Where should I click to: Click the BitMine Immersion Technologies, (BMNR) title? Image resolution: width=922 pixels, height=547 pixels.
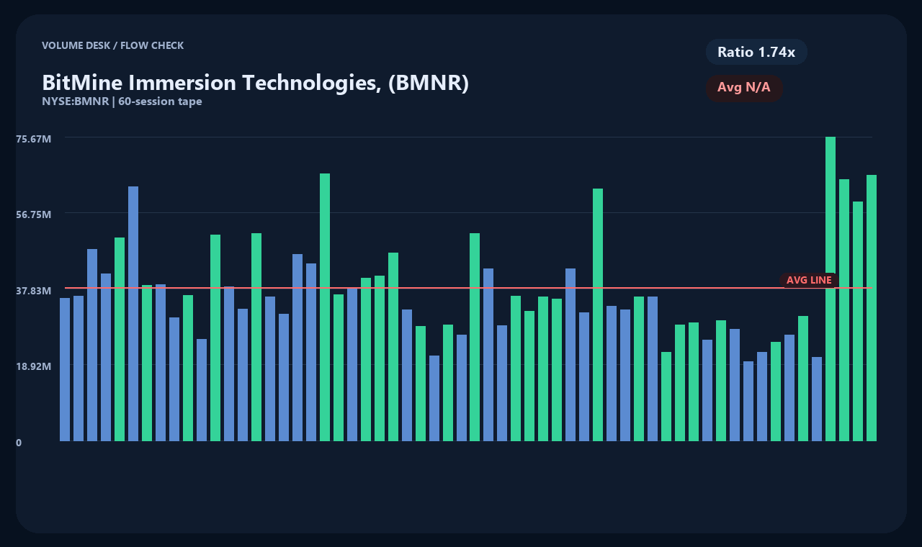coord(256,83)
